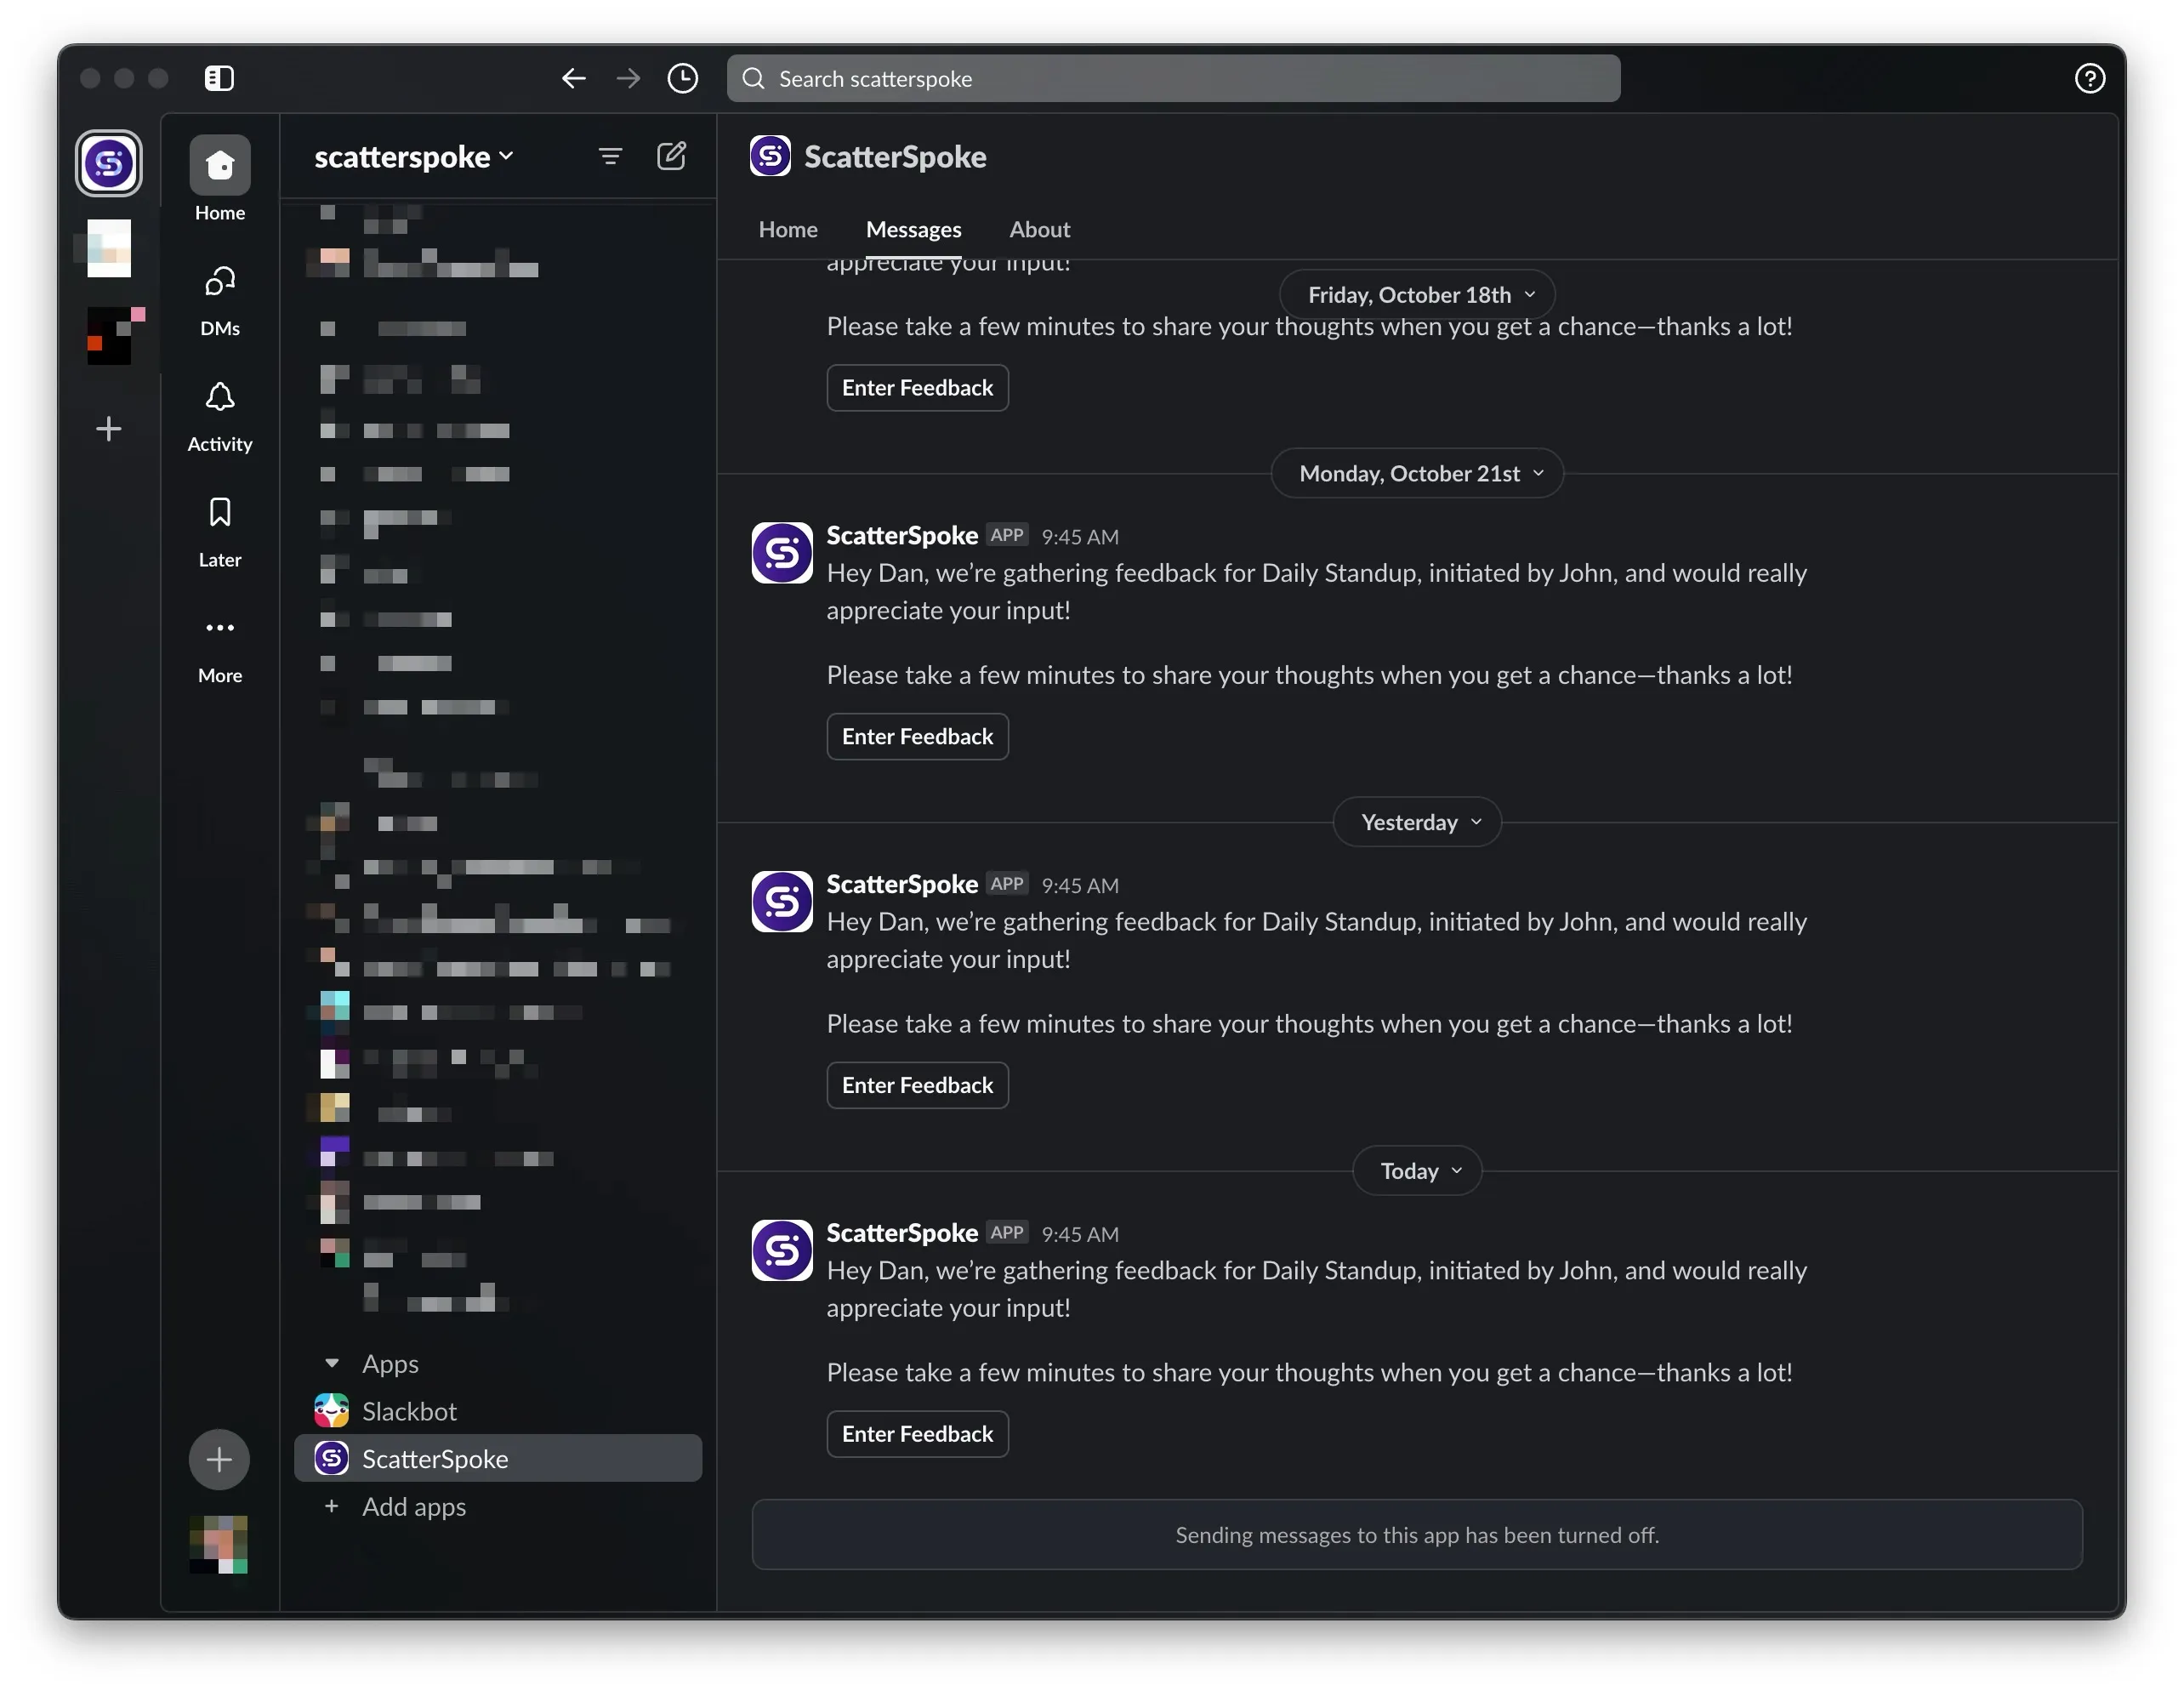Toggle the sidebar panel icon

click(x=219, y=78)
